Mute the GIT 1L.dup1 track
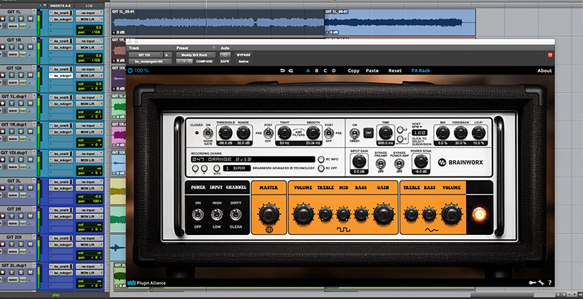 (30, 103)
